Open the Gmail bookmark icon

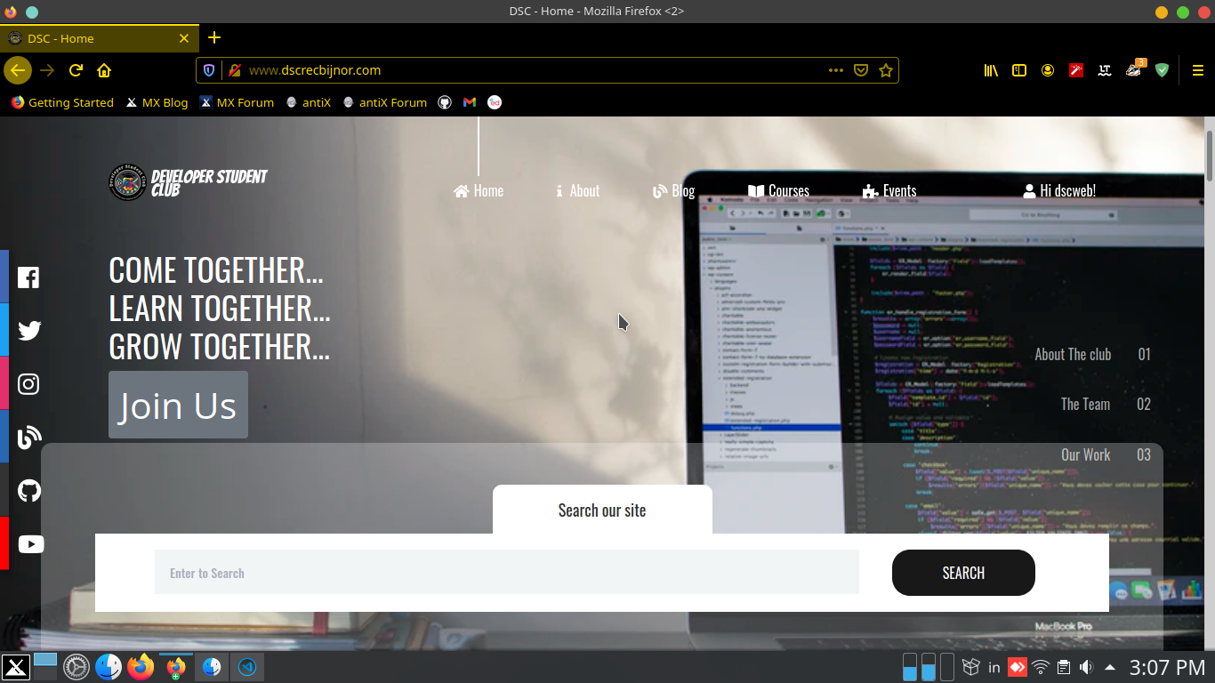point(470,102)
